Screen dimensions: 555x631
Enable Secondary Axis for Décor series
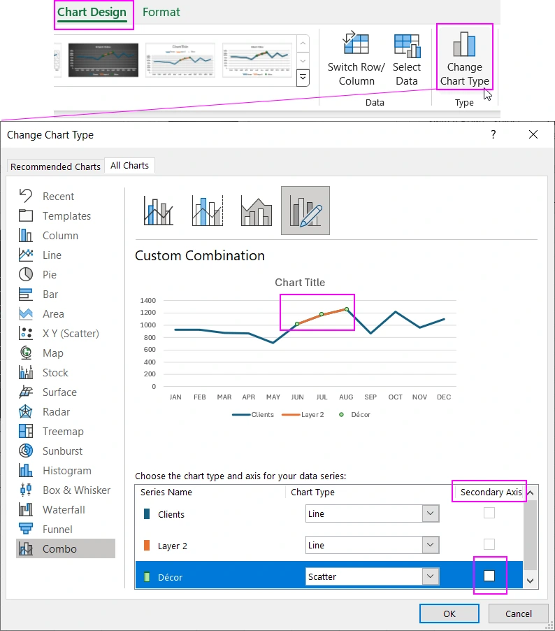click(489, 576)
